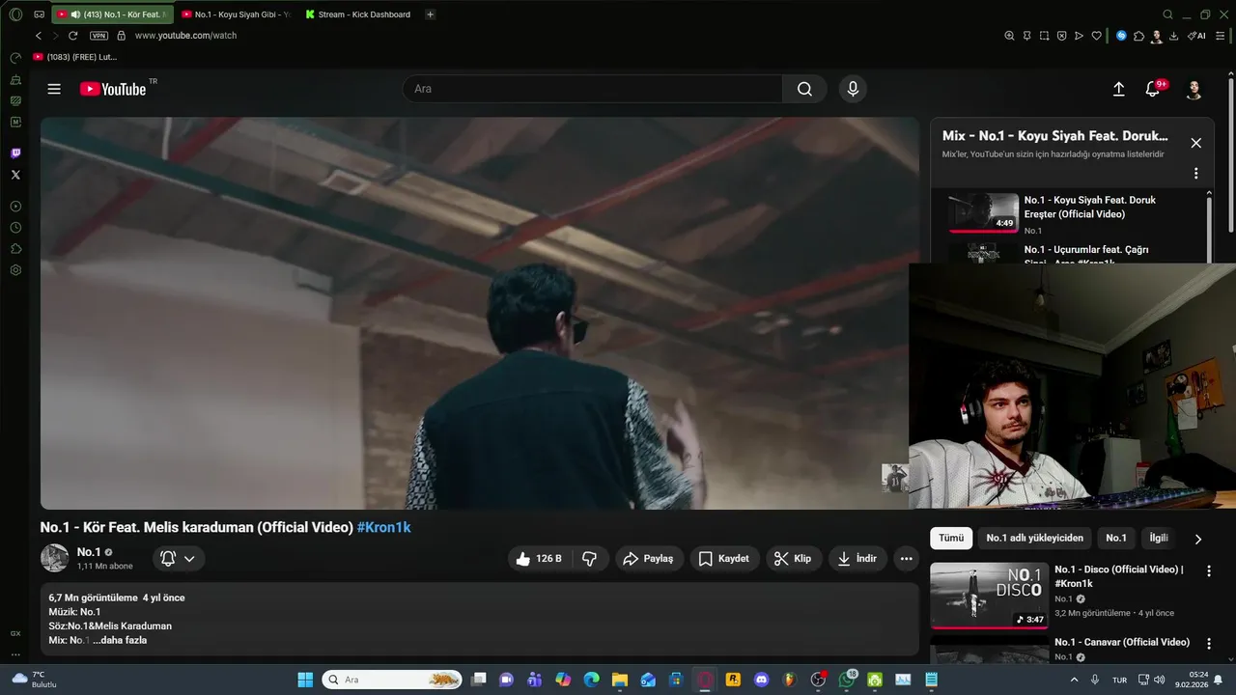Open YouTube notifications bell
This screenshot has height=695, width=1236.
[1152, 89]
